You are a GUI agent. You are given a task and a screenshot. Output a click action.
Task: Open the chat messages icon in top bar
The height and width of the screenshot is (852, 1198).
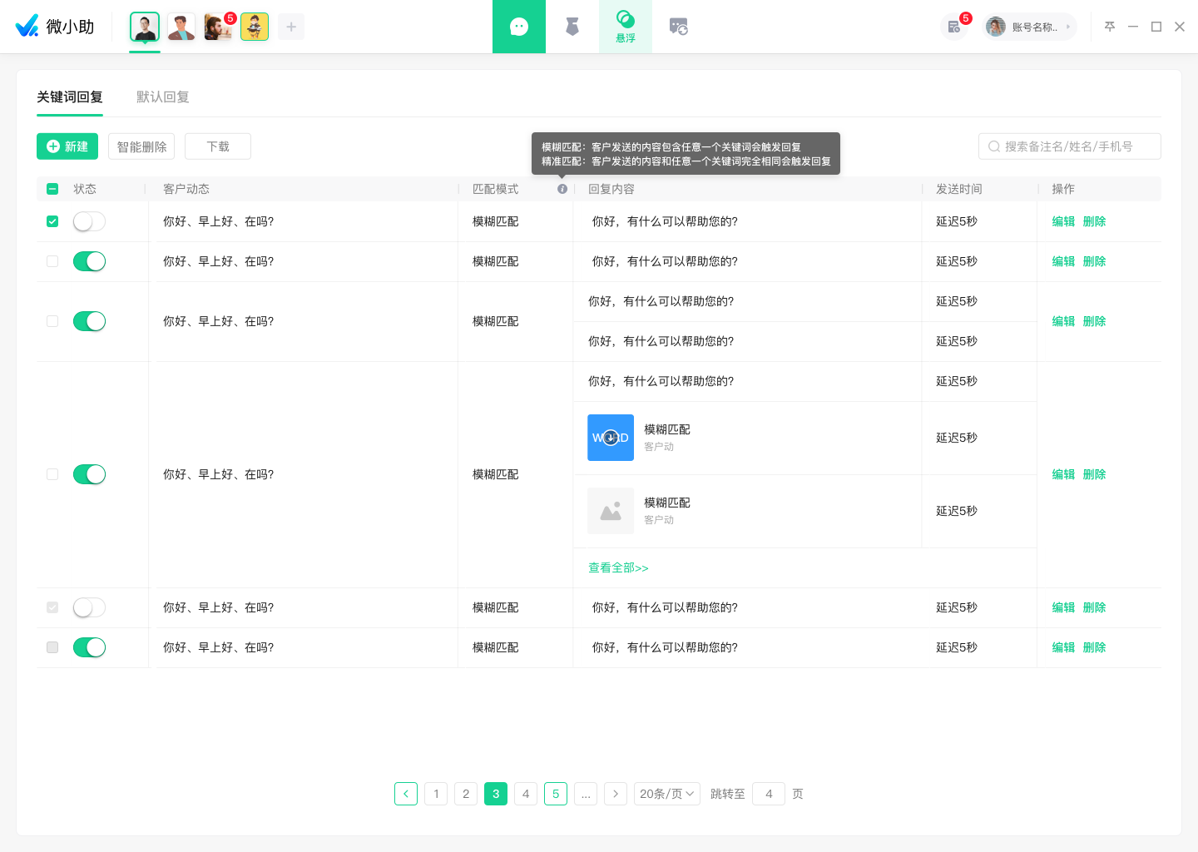(x=519, y=27)
